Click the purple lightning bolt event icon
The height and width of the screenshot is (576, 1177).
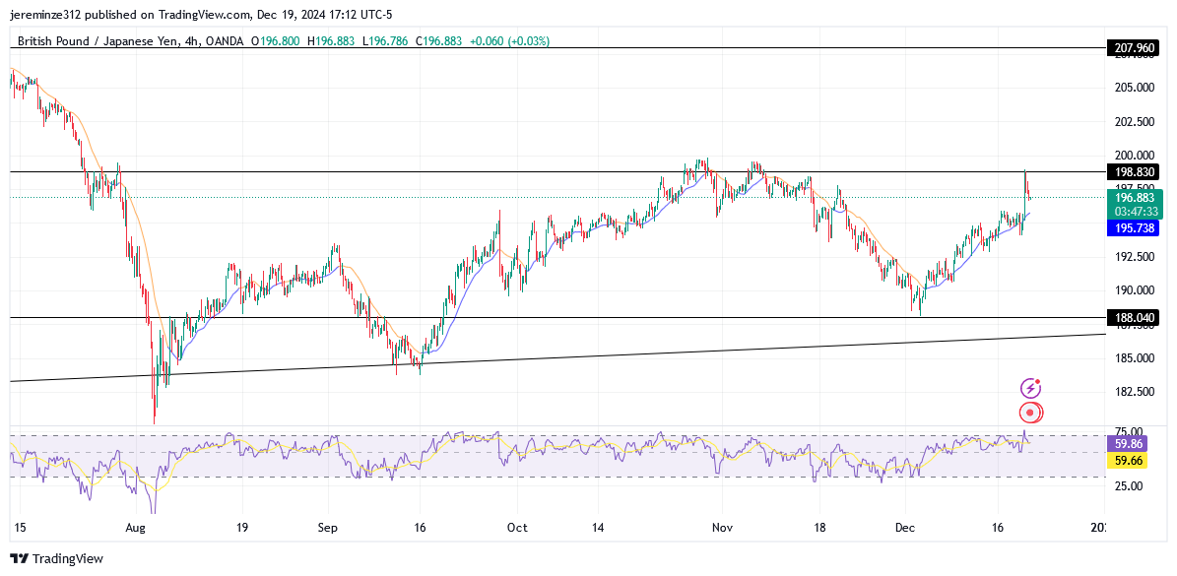pos(1030,388)
